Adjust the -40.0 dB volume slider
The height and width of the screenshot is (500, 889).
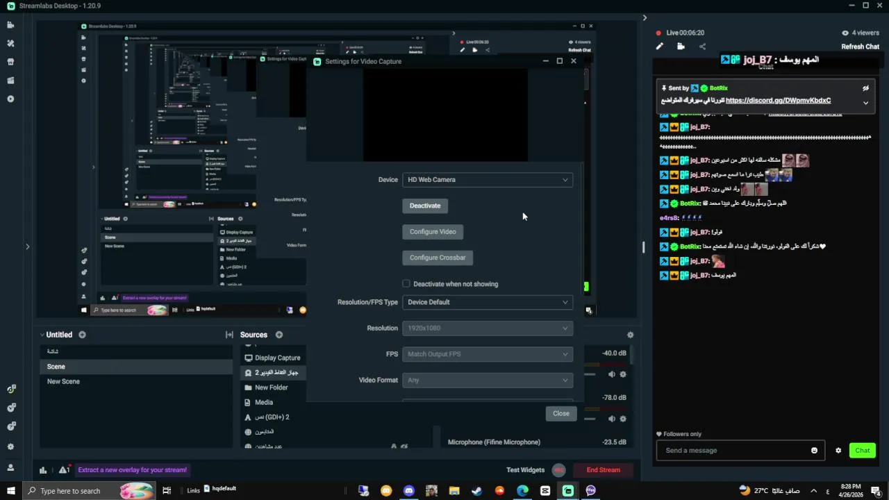pyautogui.click(x=590, y=374)
